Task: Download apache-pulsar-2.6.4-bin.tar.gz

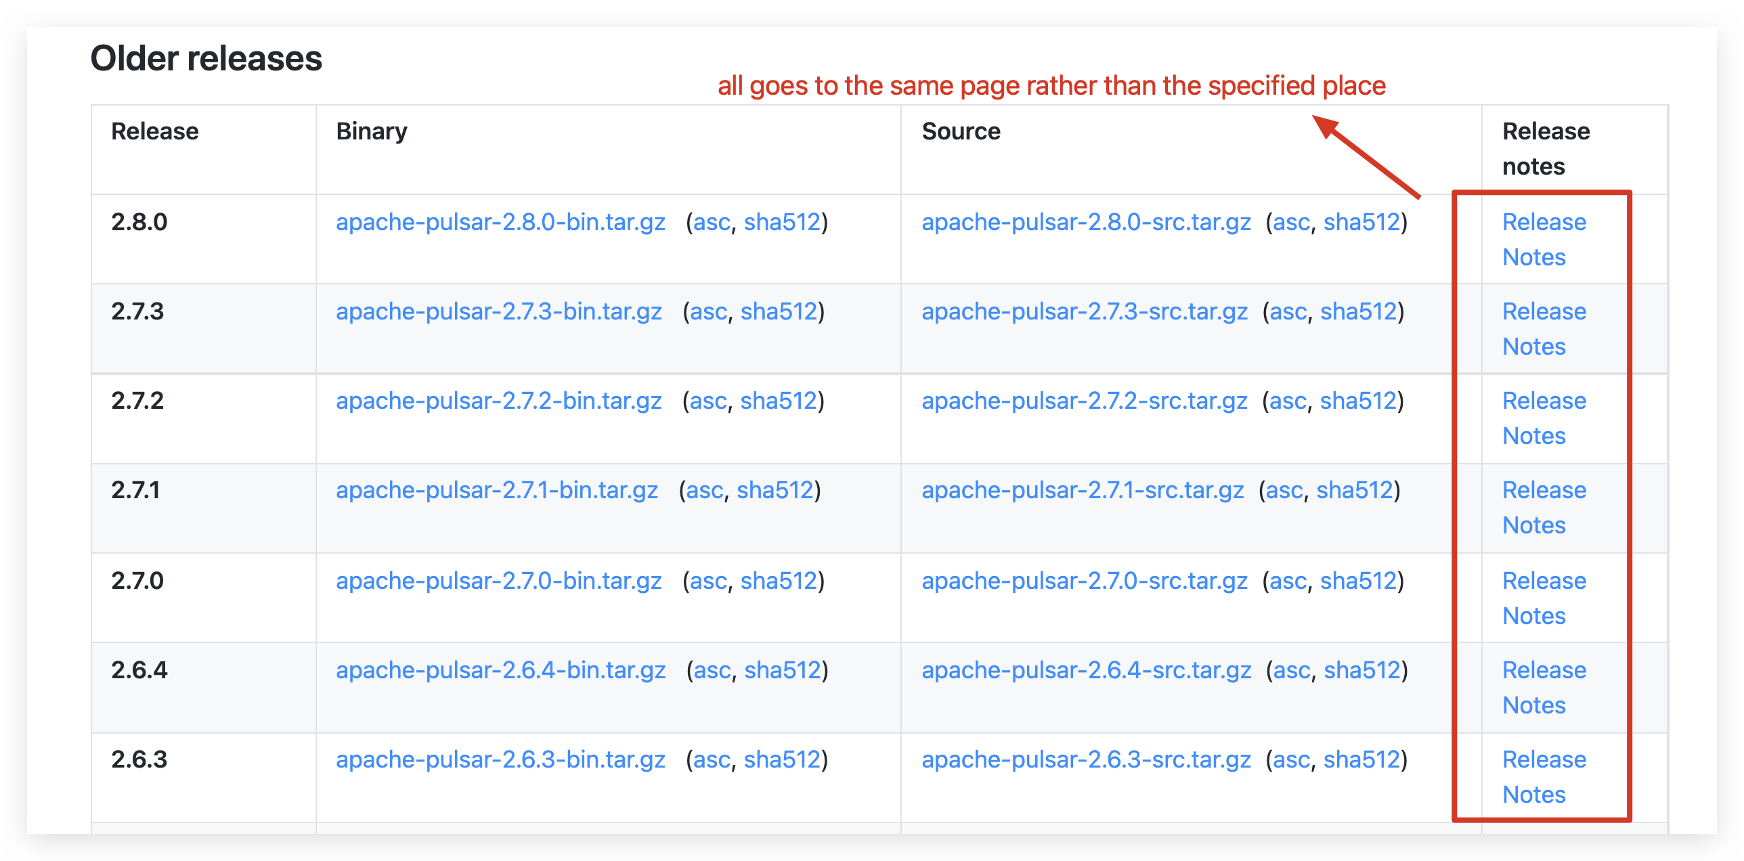Action: click(500, 670)
